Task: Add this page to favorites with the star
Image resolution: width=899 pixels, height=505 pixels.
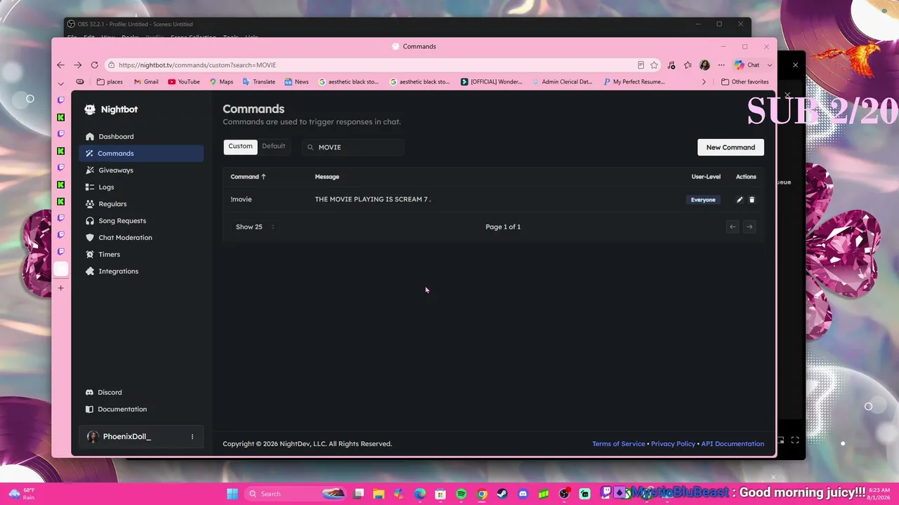Action: point(654,65)
